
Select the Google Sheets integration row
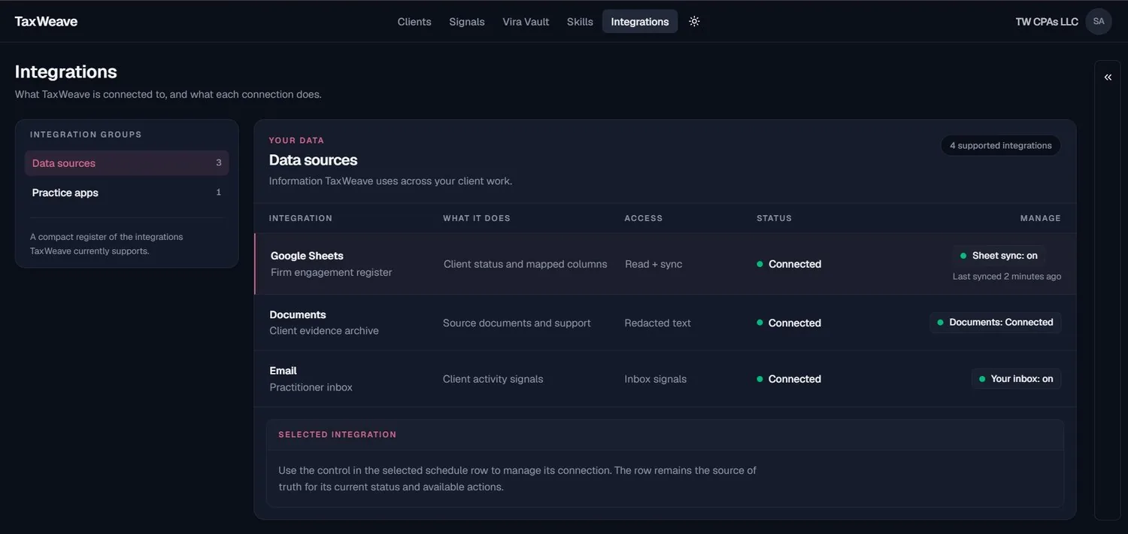click(x=665, y=264)
